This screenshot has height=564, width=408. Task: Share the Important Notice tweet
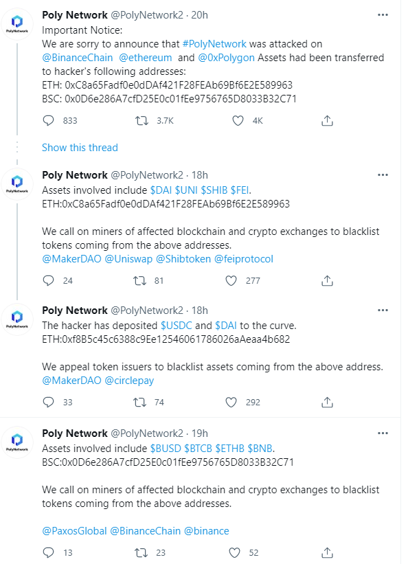(327, 120)
